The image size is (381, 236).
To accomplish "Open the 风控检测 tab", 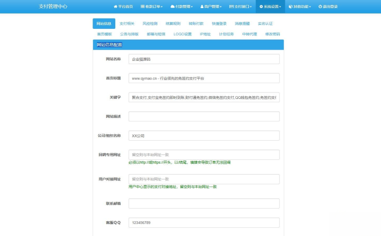I will [x=150, y=23].
